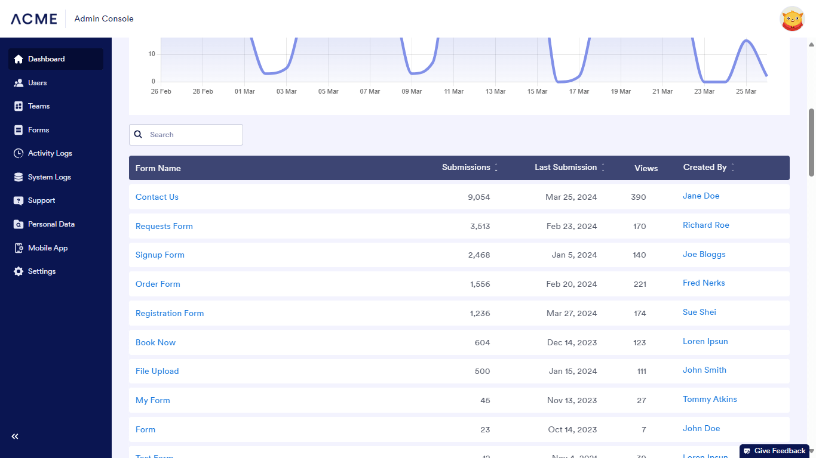Click the vertical page scrollbar thumb

[811, 142]
